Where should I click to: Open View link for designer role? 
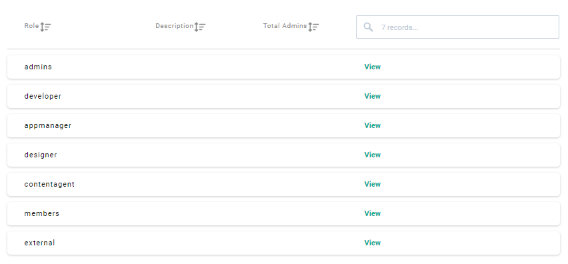(373, 155)
